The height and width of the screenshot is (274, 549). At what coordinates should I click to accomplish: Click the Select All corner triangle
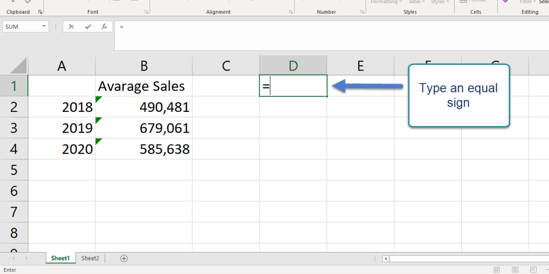[x=19, y=66]
